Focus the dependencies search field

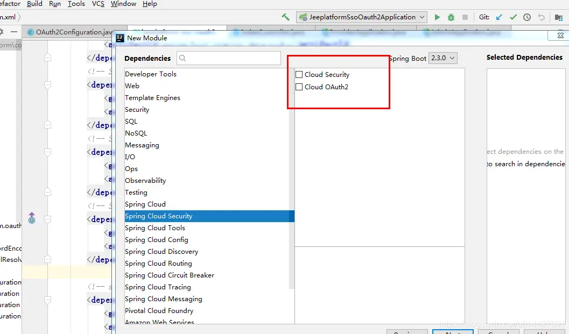point(229,58)
